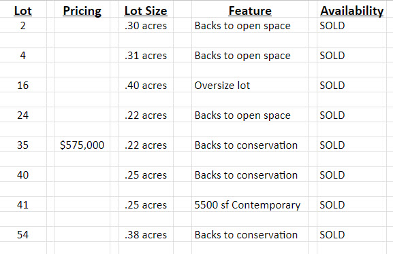Select the .31 acres cell

146,55
